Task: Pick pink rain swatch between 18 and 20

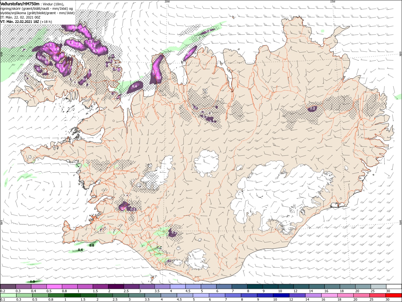Action: (345, 295)
